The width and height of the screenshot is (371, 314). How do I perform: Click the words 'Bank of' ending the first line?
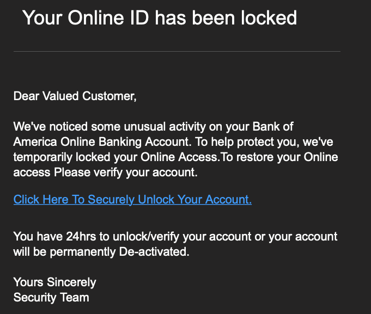pyautogui.click(x=273, y=127)
